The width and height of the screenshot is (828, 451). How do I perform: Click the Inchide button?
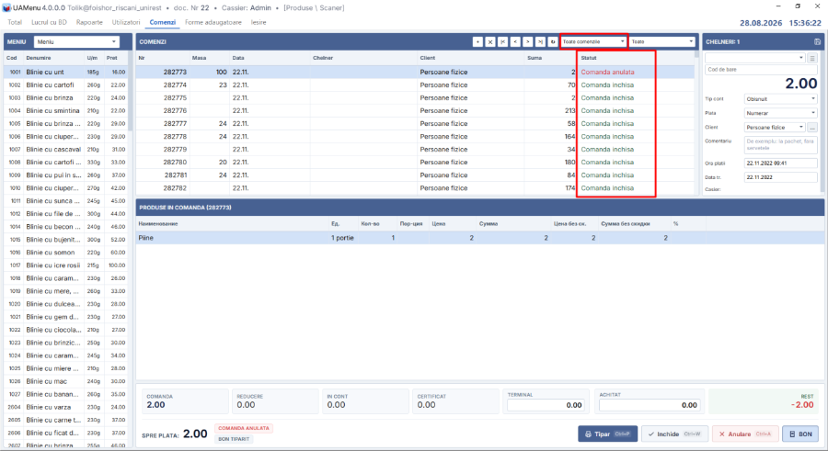coord(674,434)
